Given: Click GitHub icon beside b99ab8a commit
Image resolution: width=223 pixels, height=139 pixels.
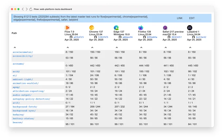Looking at the screenshot, I should (x=145, y=37).
